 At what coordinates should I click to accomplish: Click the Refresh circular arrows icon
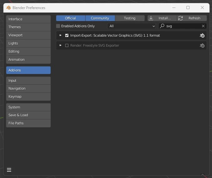pyautogui.click(x=180, y=18)
